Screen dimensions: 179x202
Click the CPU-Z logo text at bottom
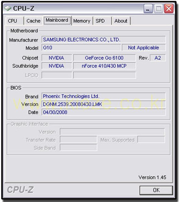(20, 190)
